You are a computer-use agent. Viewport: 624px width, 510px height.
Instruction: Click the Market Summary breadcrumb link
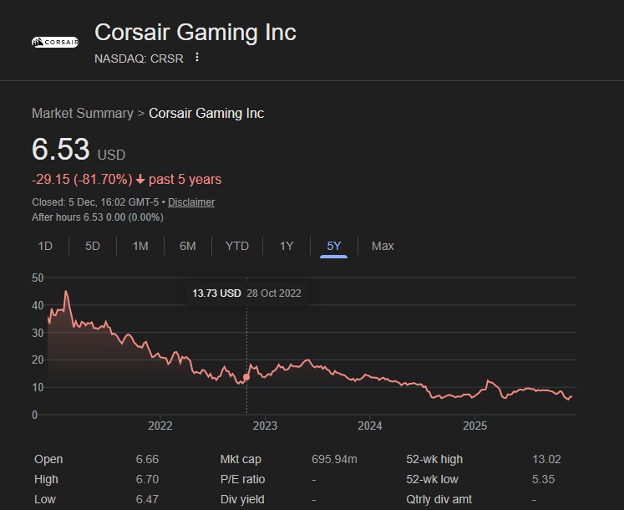[x=82, y=113]
